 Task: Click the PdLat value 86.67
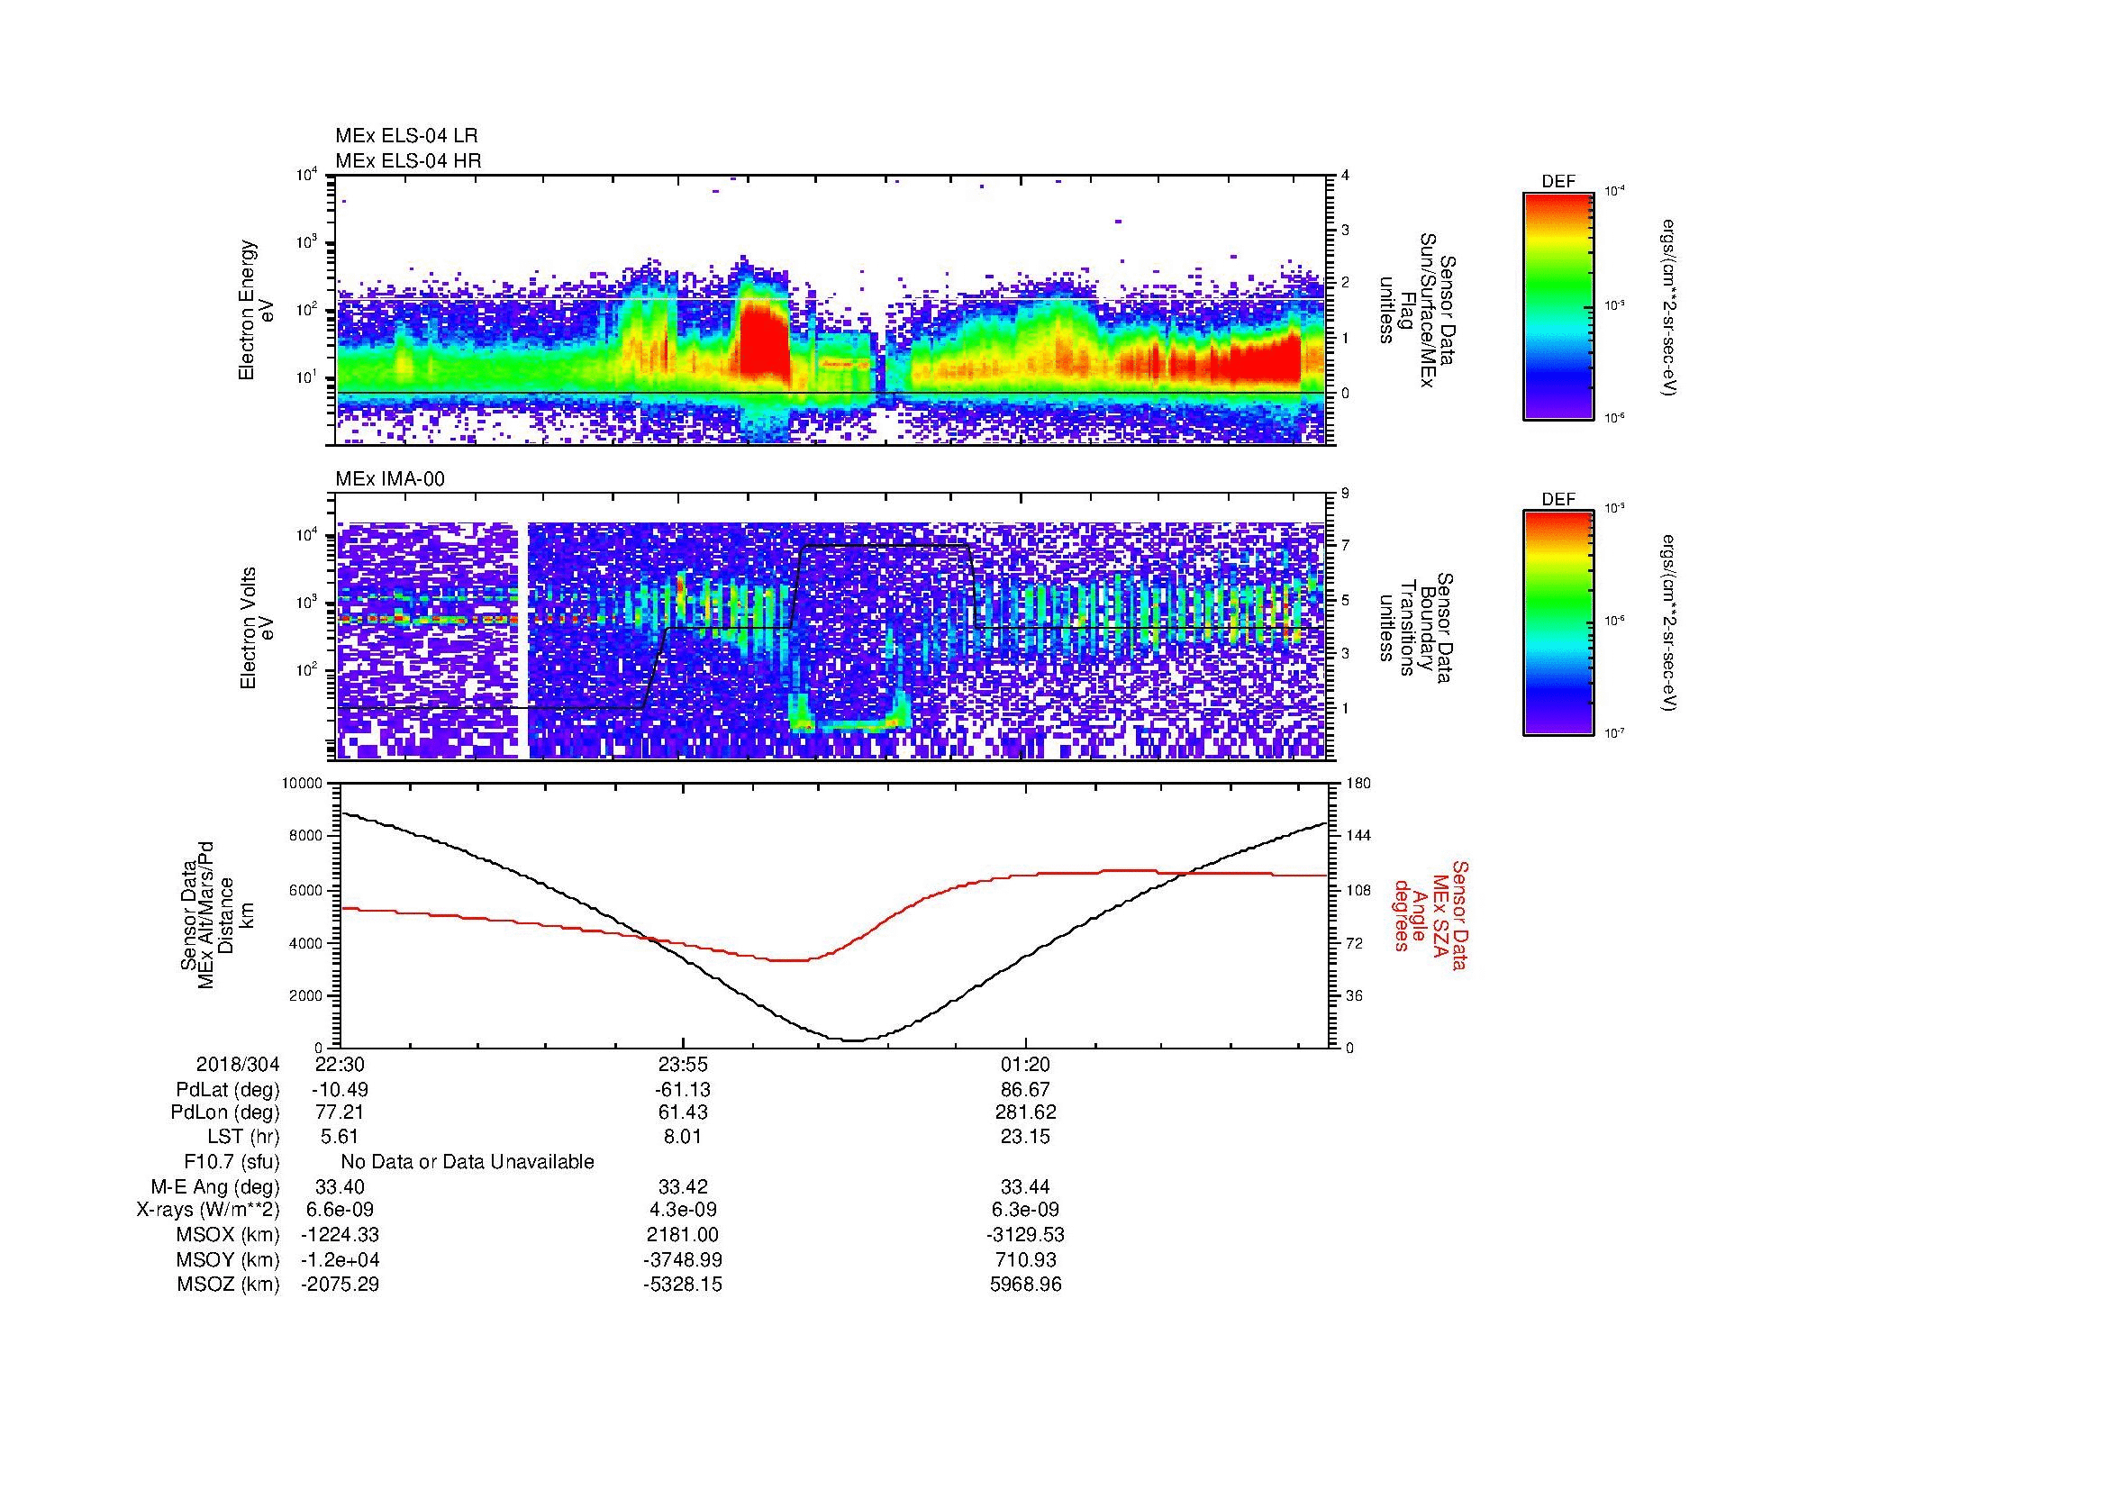(1025, 1090)
